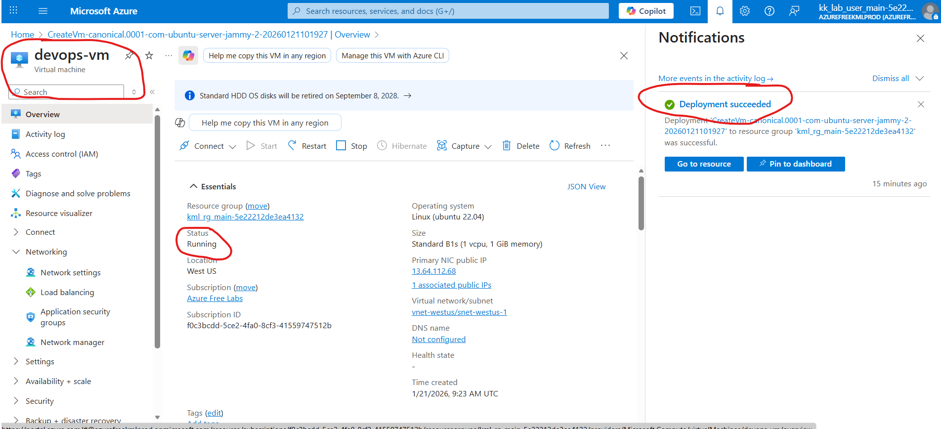Open the Connect dropdown in toolbar

208,146
